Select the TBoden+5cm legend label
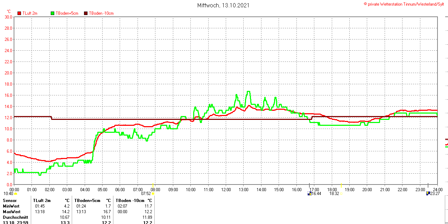The height and width of the screenshot is (224, 448). pos(67,13)
